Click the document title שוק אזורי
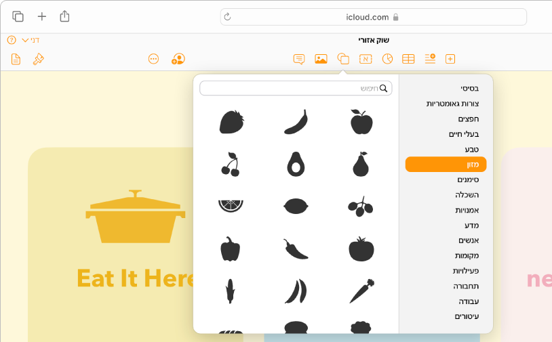 coord(374,40)
